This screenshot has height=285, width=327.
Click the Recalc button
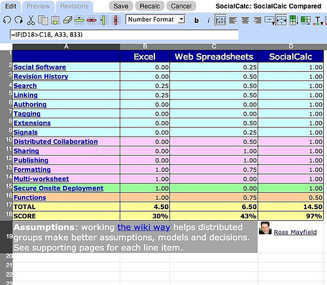coord(150,6)
